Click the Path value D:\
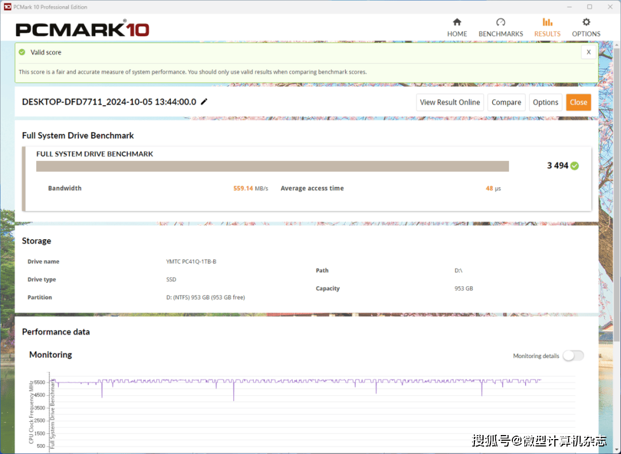Viewport: 621px width, 454px height. coord(458,271)
